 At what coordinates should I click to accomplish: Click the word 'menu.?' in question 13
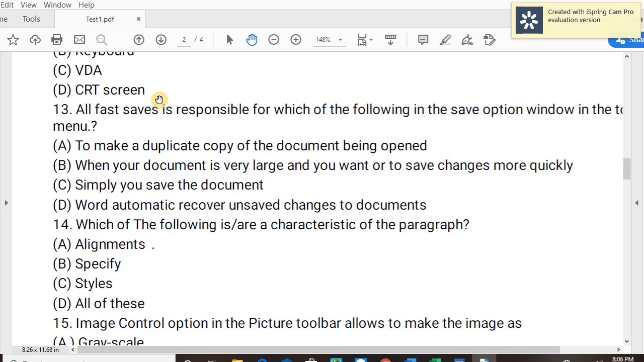tap(75, 127)
